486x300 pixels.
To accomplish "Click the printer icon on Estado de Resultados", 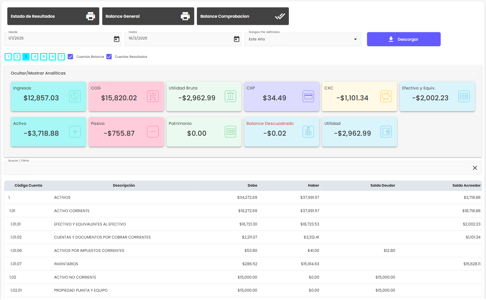I will coord(90,16).
